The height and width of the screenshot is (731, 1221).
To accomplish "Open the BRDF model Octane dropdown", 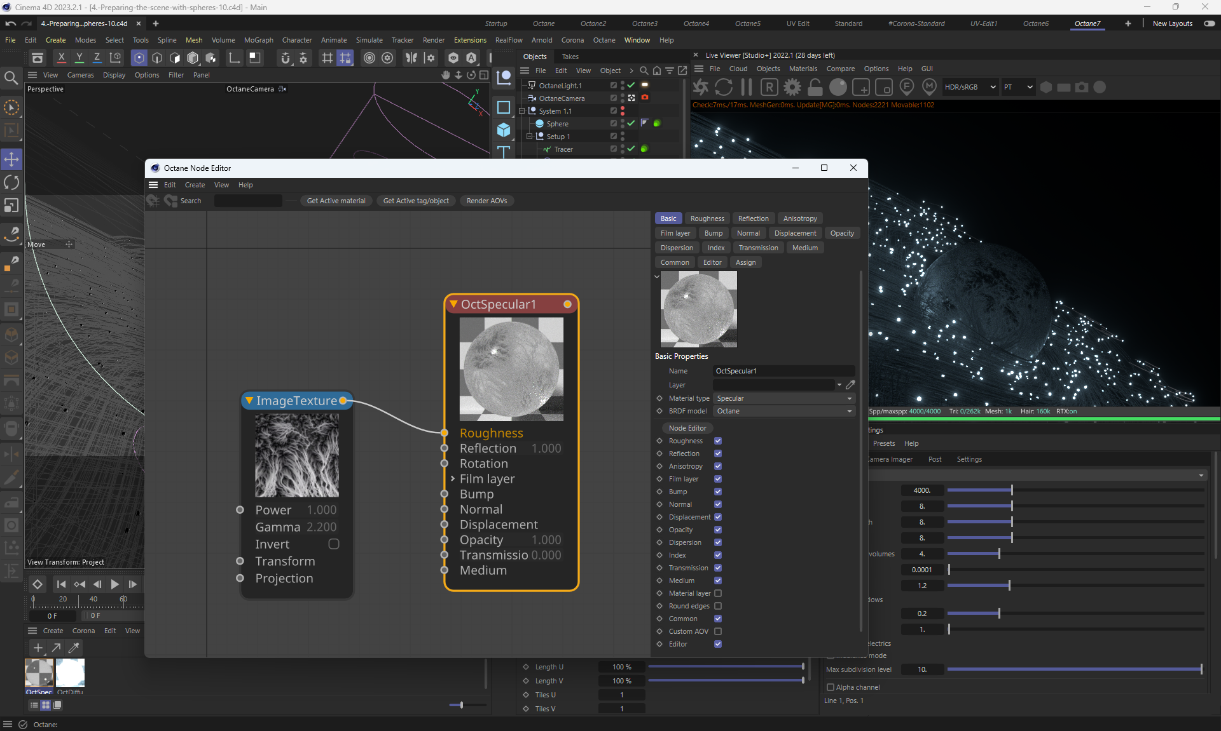I will click(783, 411).
